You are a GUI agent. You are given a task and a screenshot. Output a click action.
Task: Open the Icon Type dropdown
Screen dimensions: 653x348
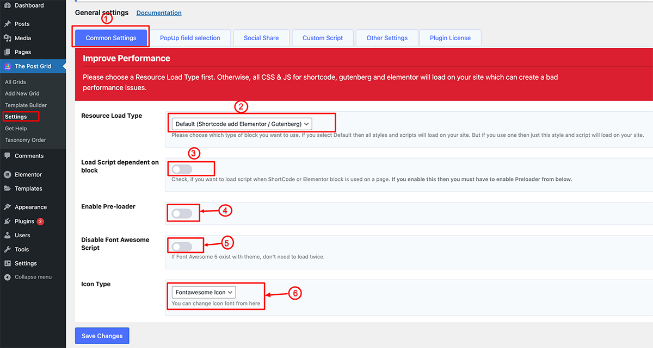pos(204,292)
